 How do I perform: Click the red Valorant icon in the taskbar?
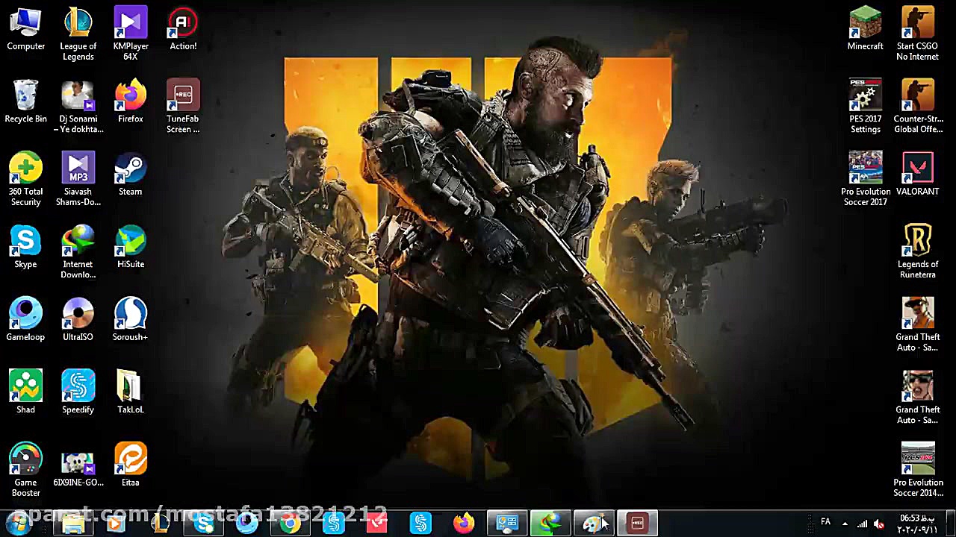[376, 524]
